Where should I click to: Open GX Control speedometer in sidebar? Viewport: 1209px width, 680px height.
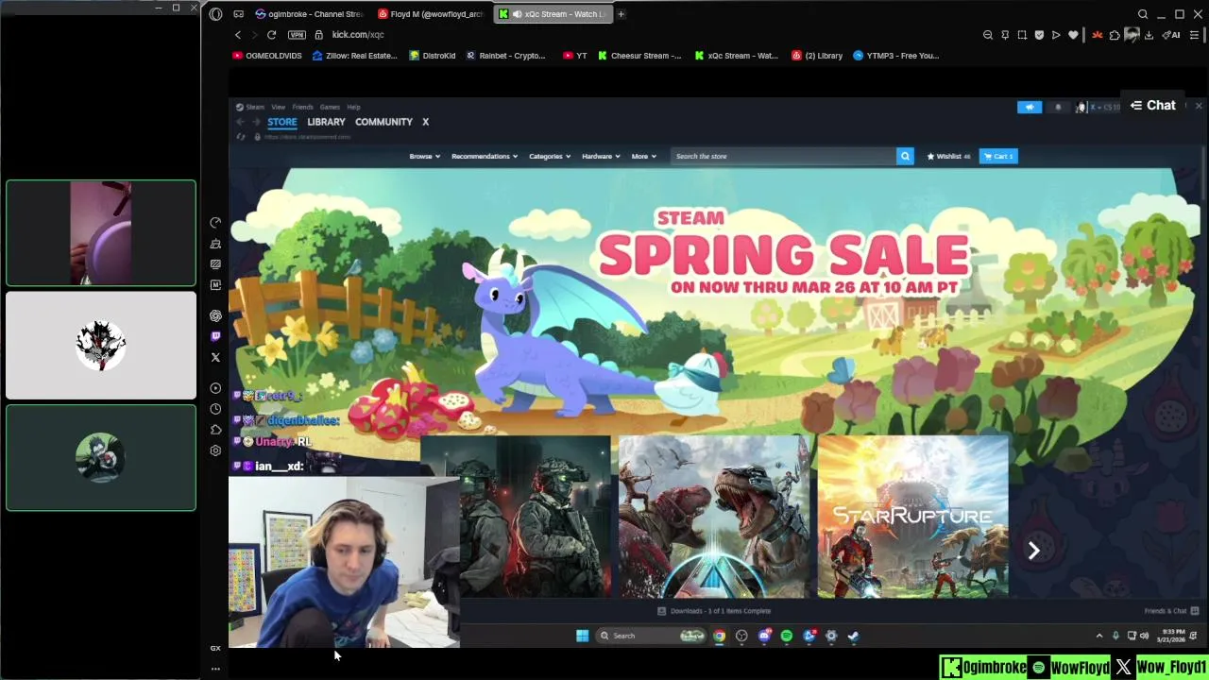(x=215, y=223)
